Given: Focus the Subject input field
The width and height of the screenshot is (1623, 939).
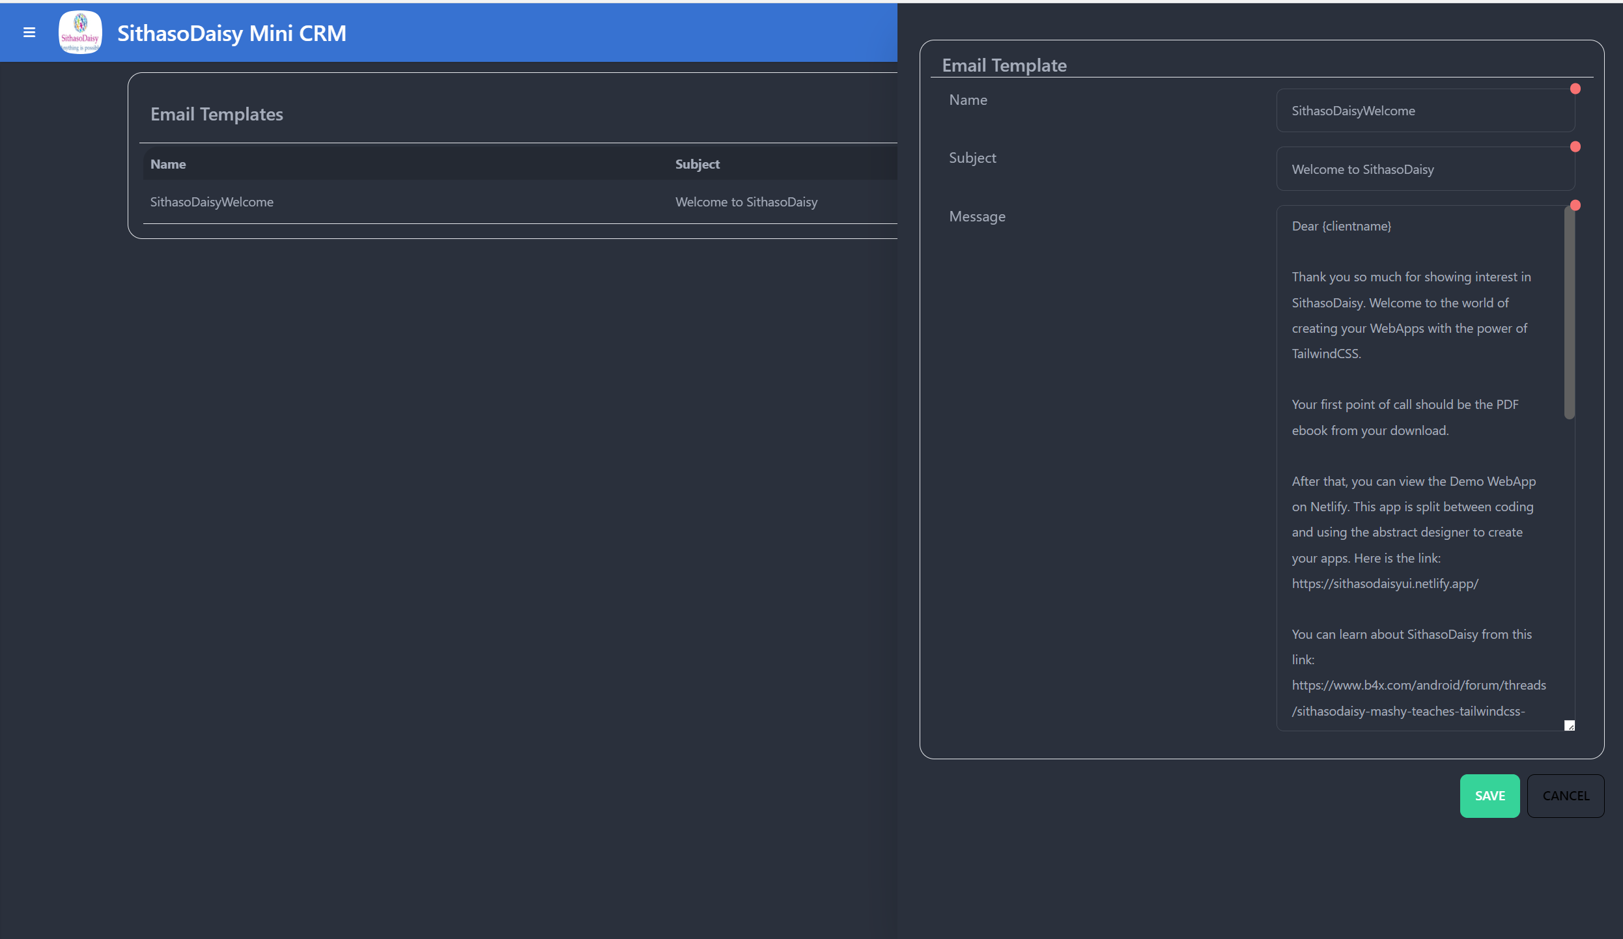Looking at the screenshot, I should [1425, 169].
